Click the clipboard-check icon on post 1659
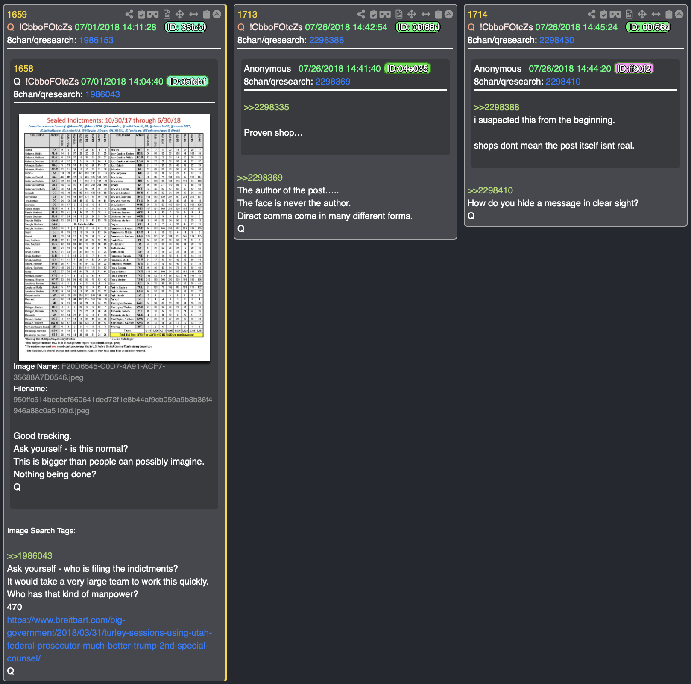This screenshot has width=691, height=684. pyautogui.click(x=141, y=14)
